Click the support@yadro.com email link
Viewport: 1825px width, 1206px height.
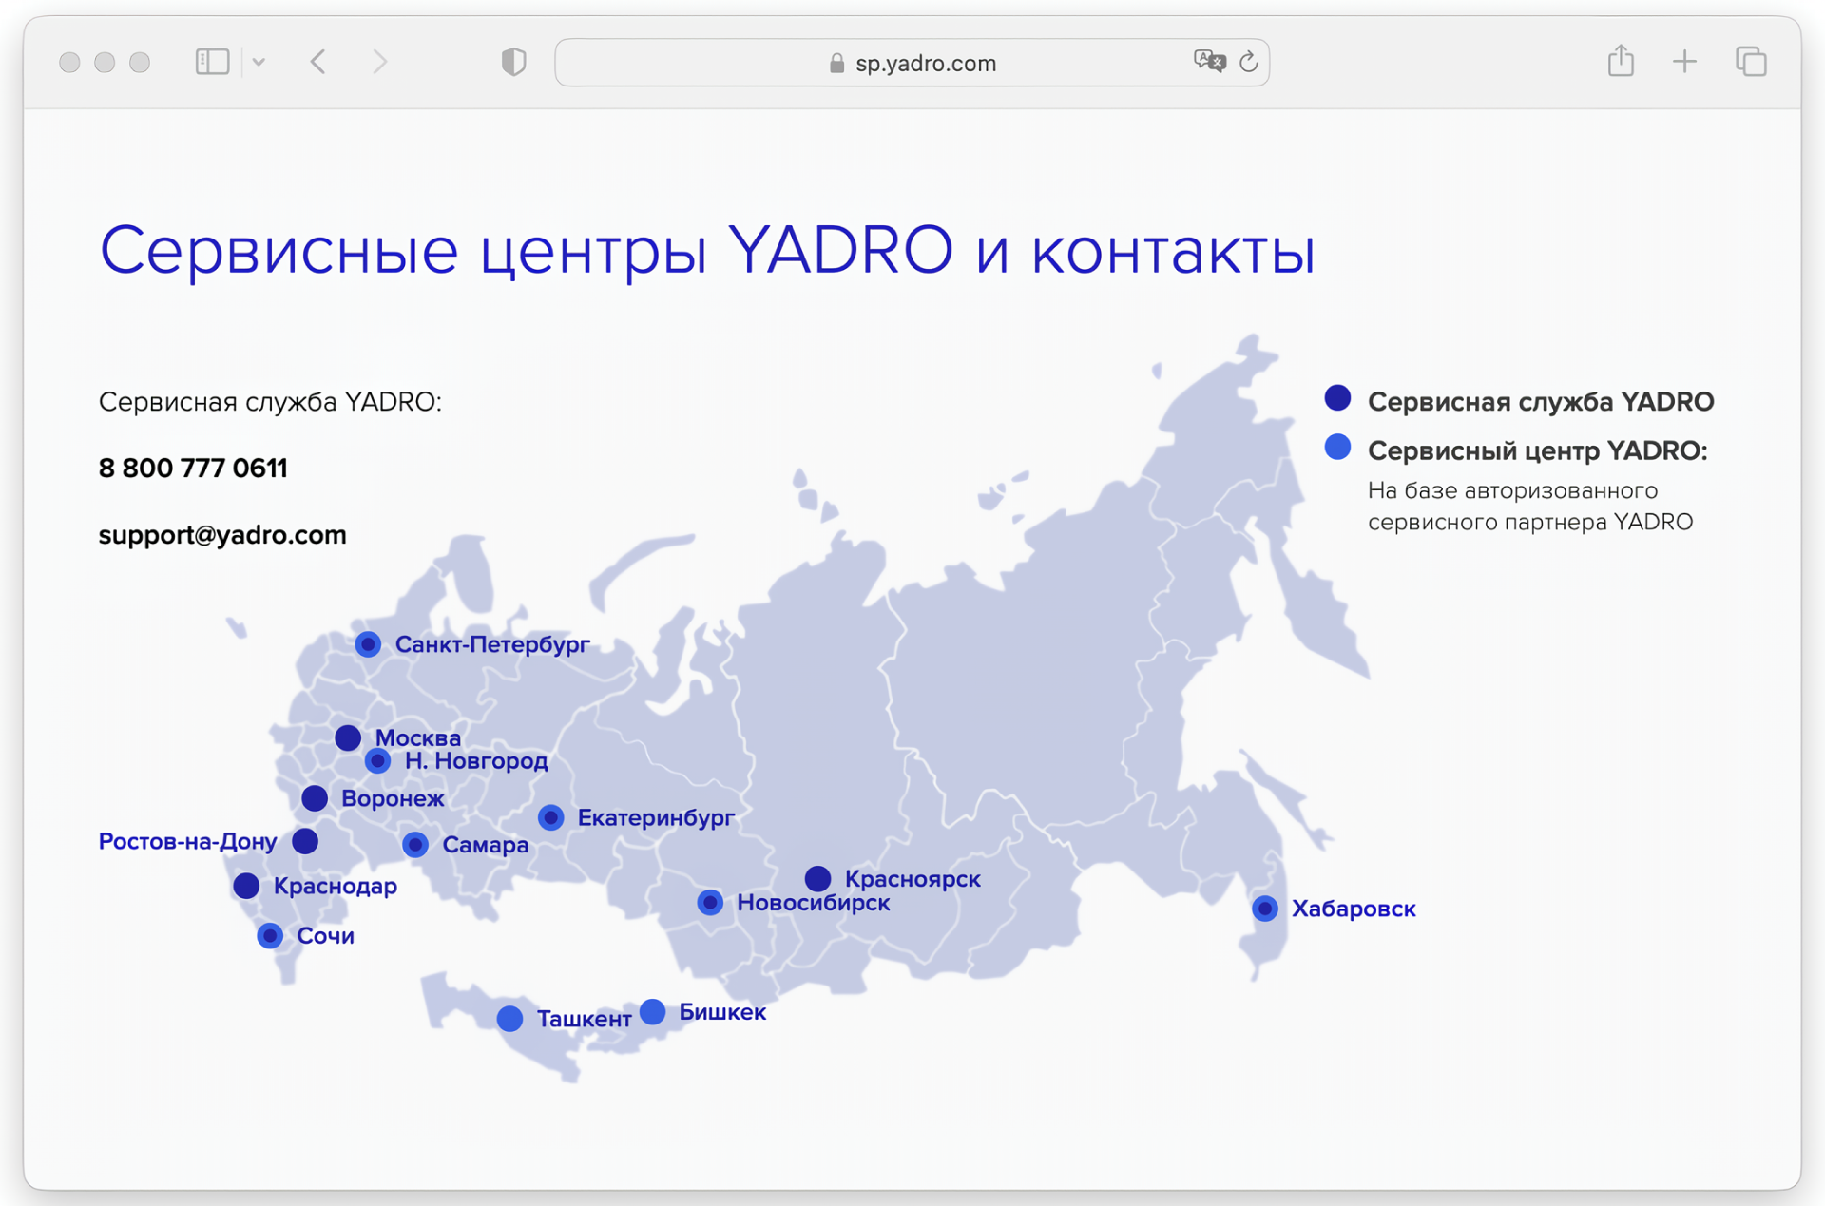222,535
